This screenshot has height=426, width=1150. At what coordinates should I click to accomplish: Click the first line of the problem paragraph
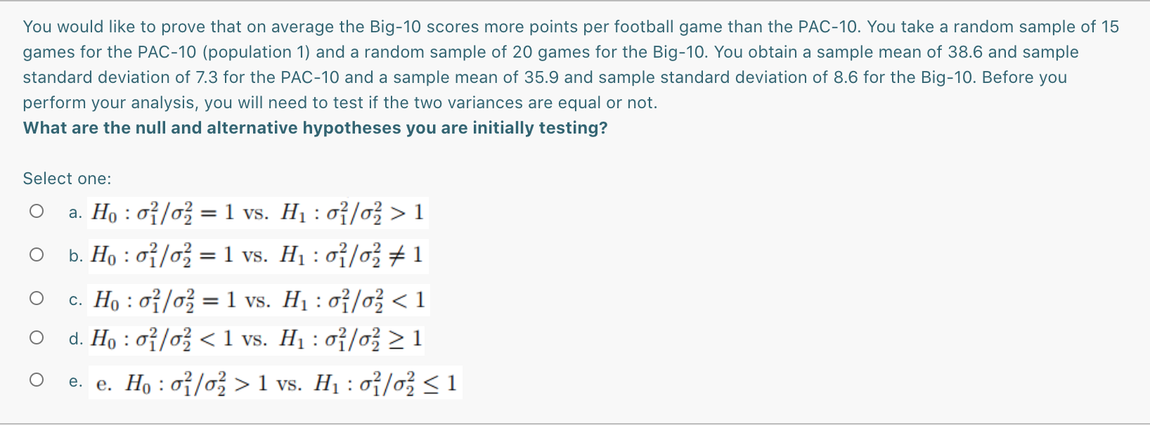tap(571, 27)
